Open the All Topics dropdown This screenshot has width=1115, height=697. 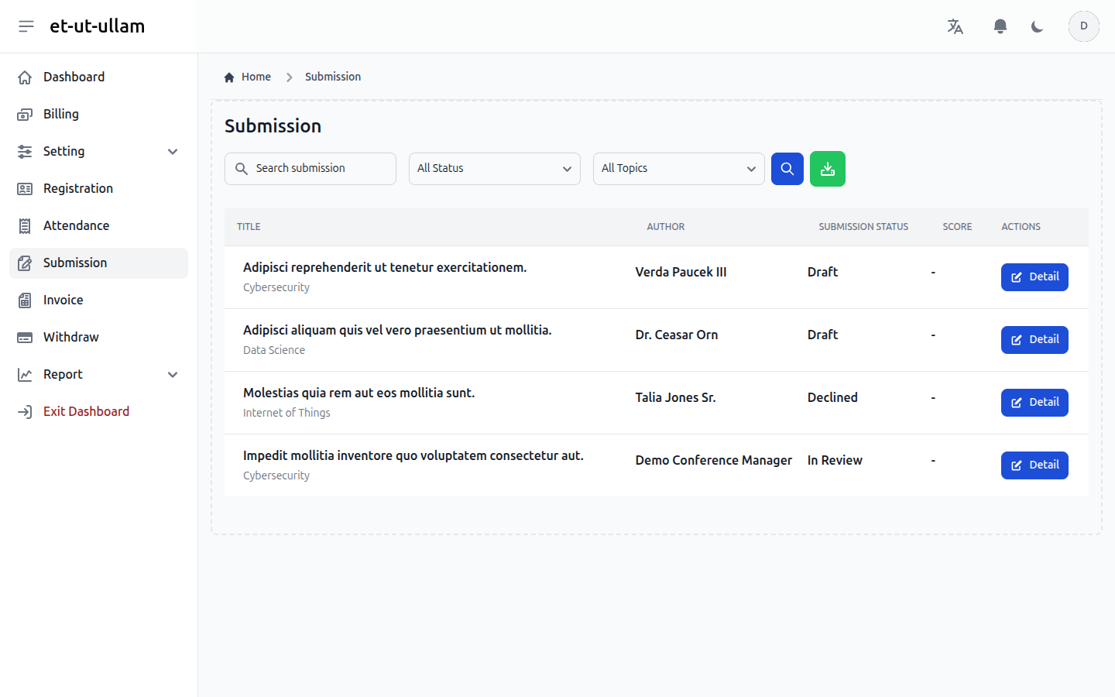point(679,169)
